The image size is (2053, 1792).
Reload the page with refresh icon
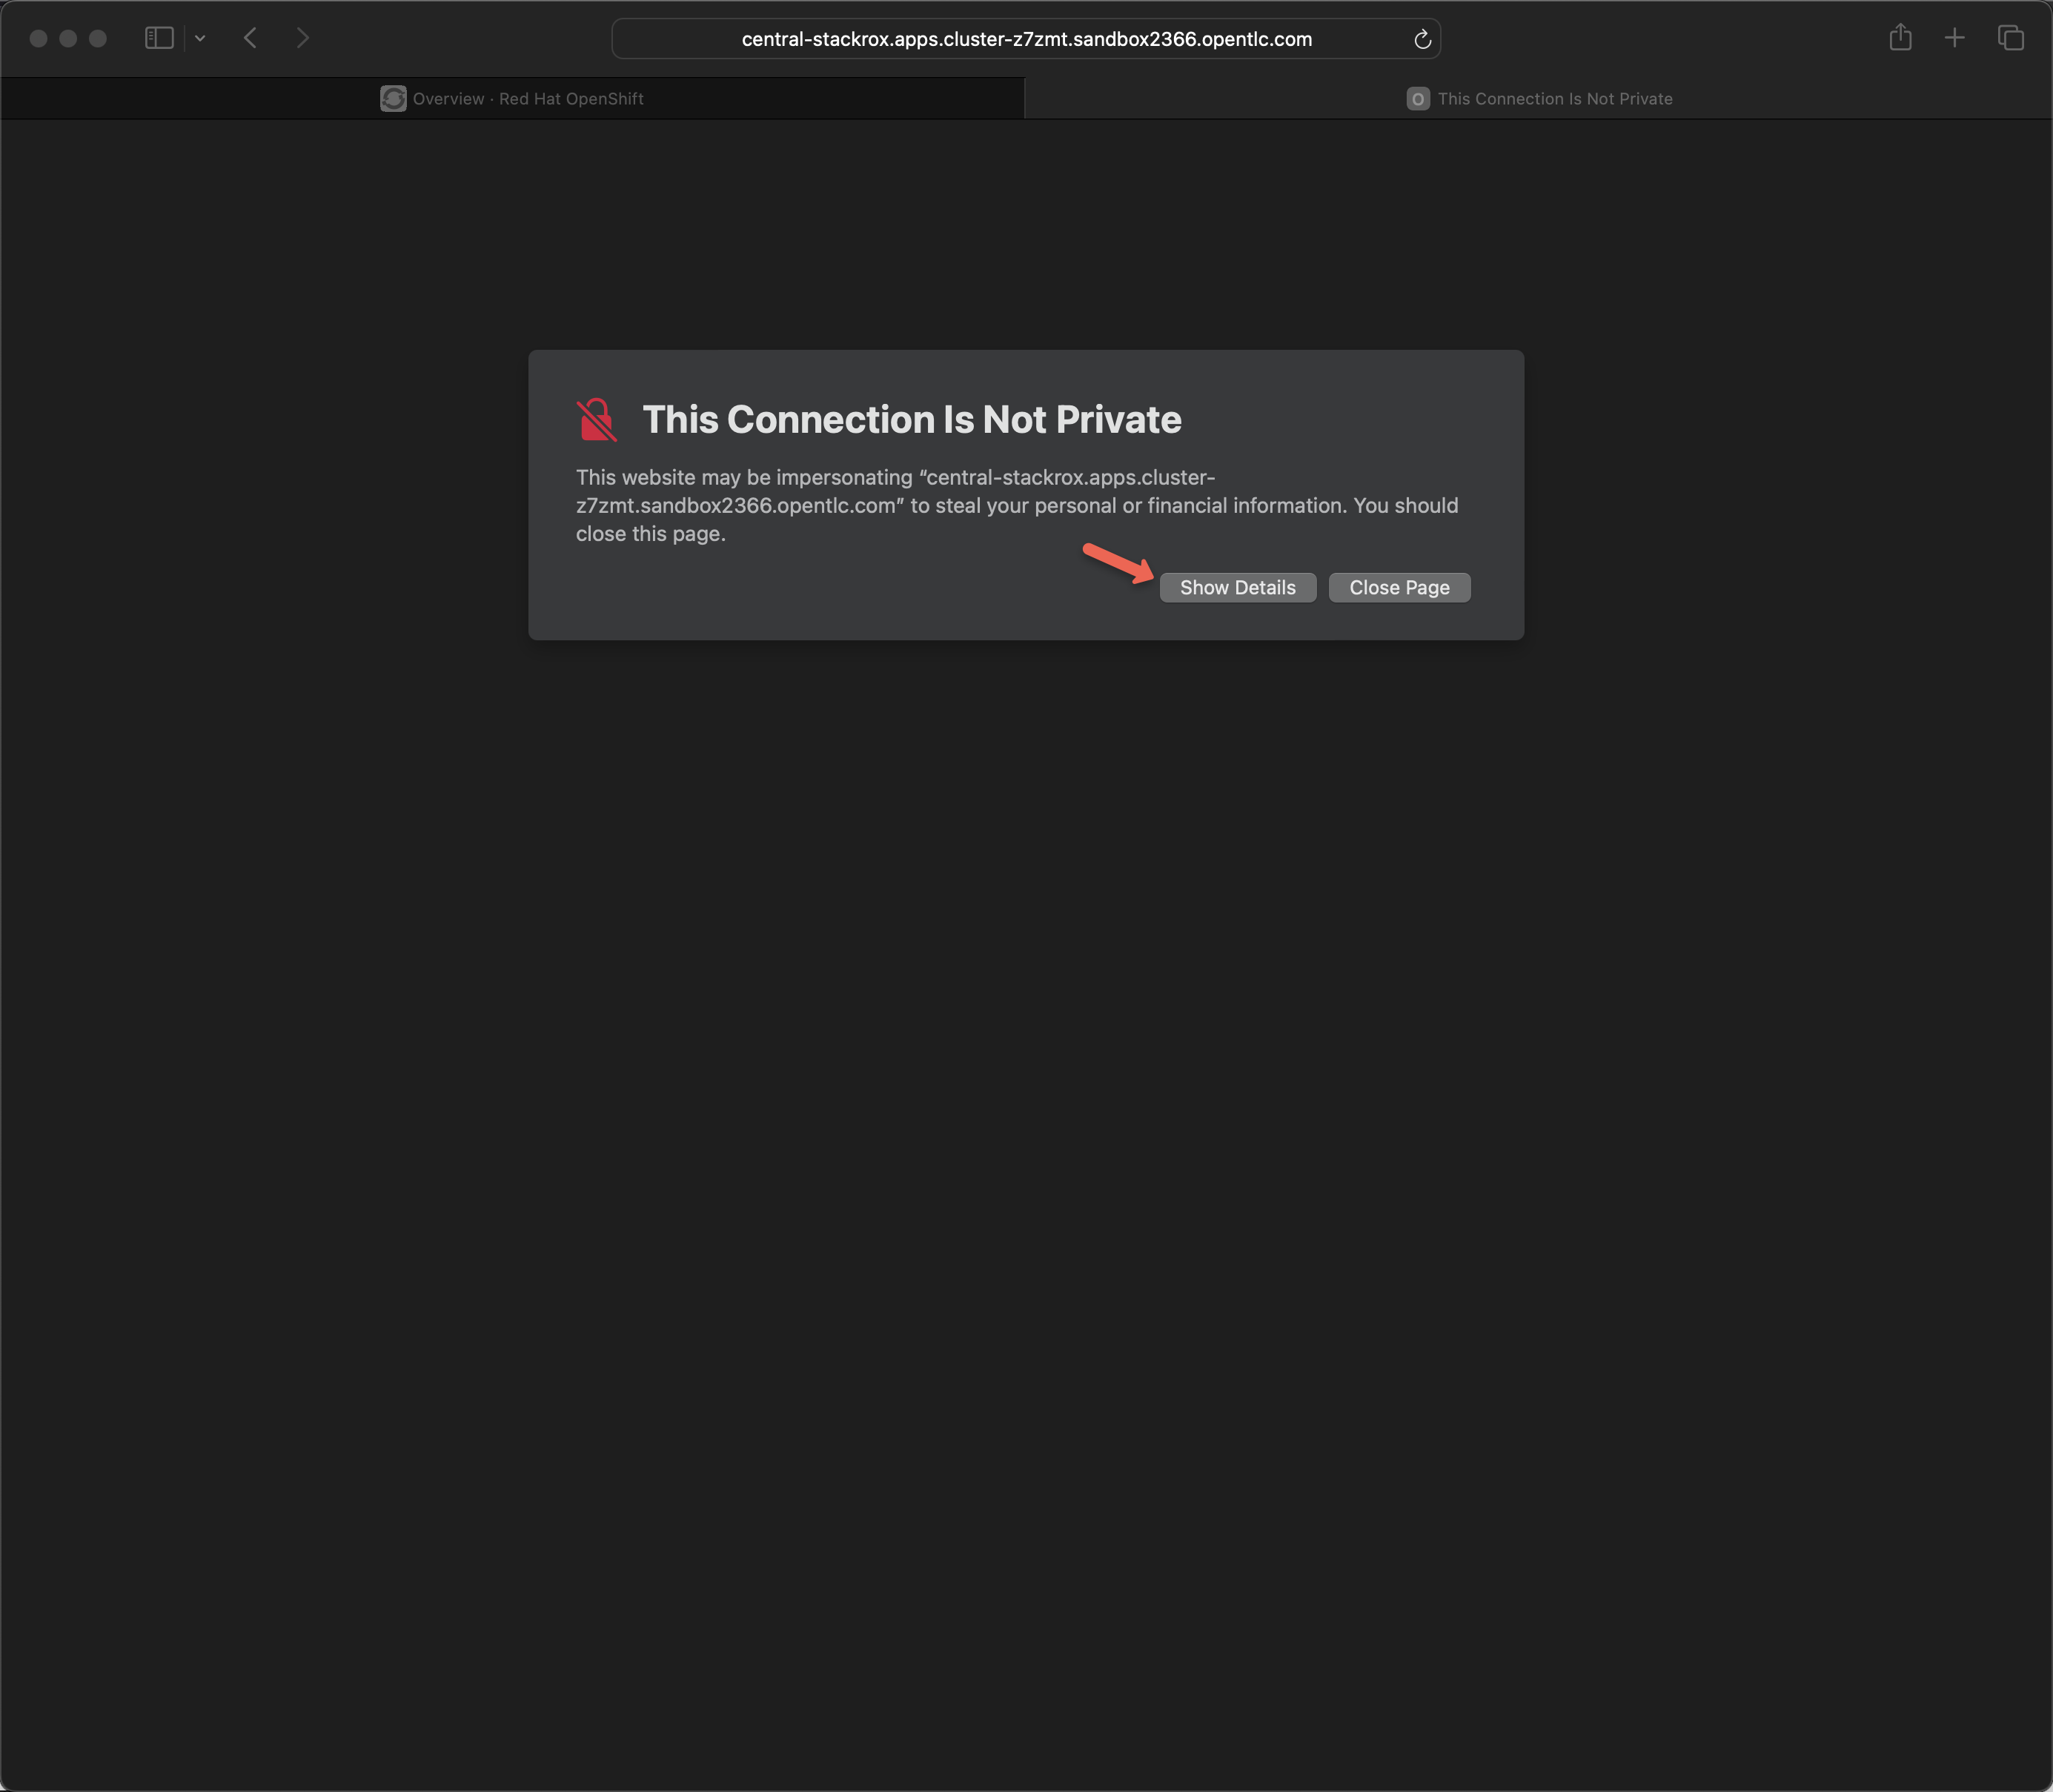(1422, 39)
